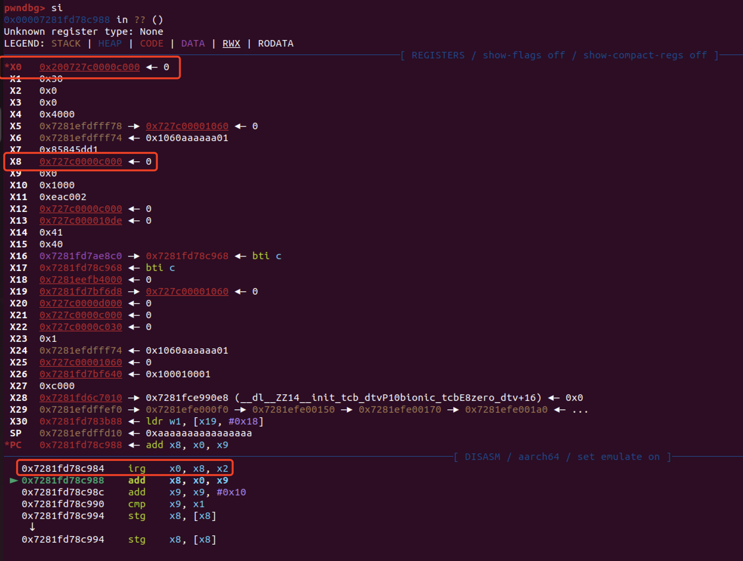The width and height of the screenshot is (743, 561).
Task: Click the underlined RWX legend label
Action: (231, 44)
